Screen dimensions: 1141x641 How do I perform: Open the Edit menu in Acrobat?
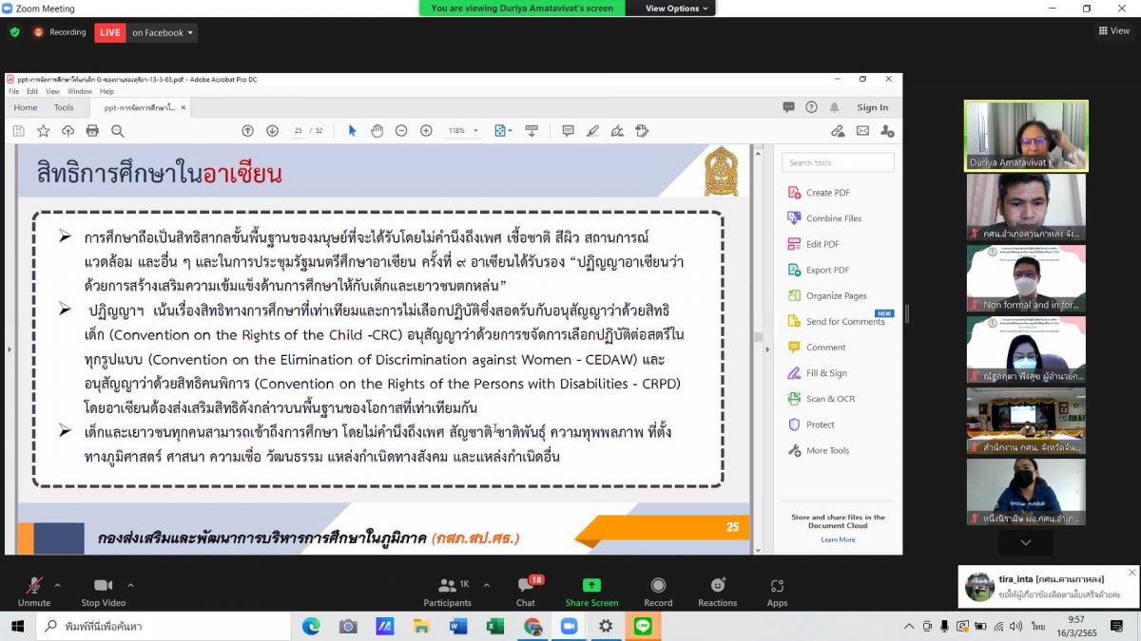tap(32, 92)
